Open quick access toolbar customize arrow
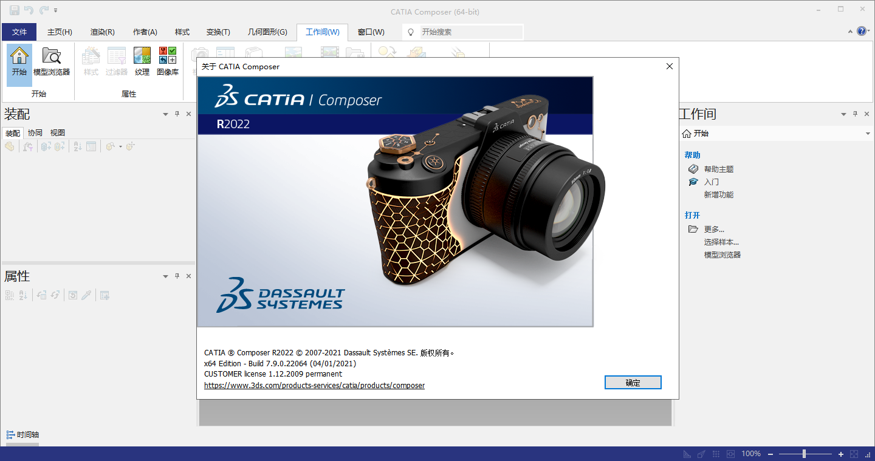 coord(56,10)
